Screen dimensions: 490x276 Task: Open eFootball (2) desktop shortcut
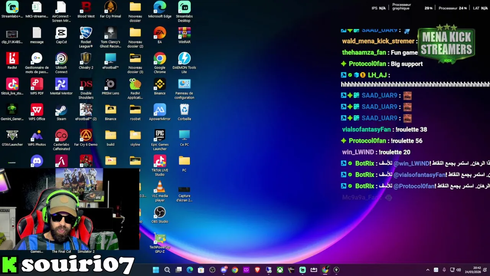(x=86, y=113)
